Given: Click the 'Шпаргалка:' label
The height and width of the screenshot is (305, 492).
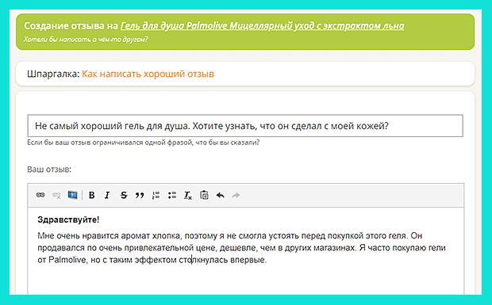Looking at the screenshot, I should (x=53, y=74).
